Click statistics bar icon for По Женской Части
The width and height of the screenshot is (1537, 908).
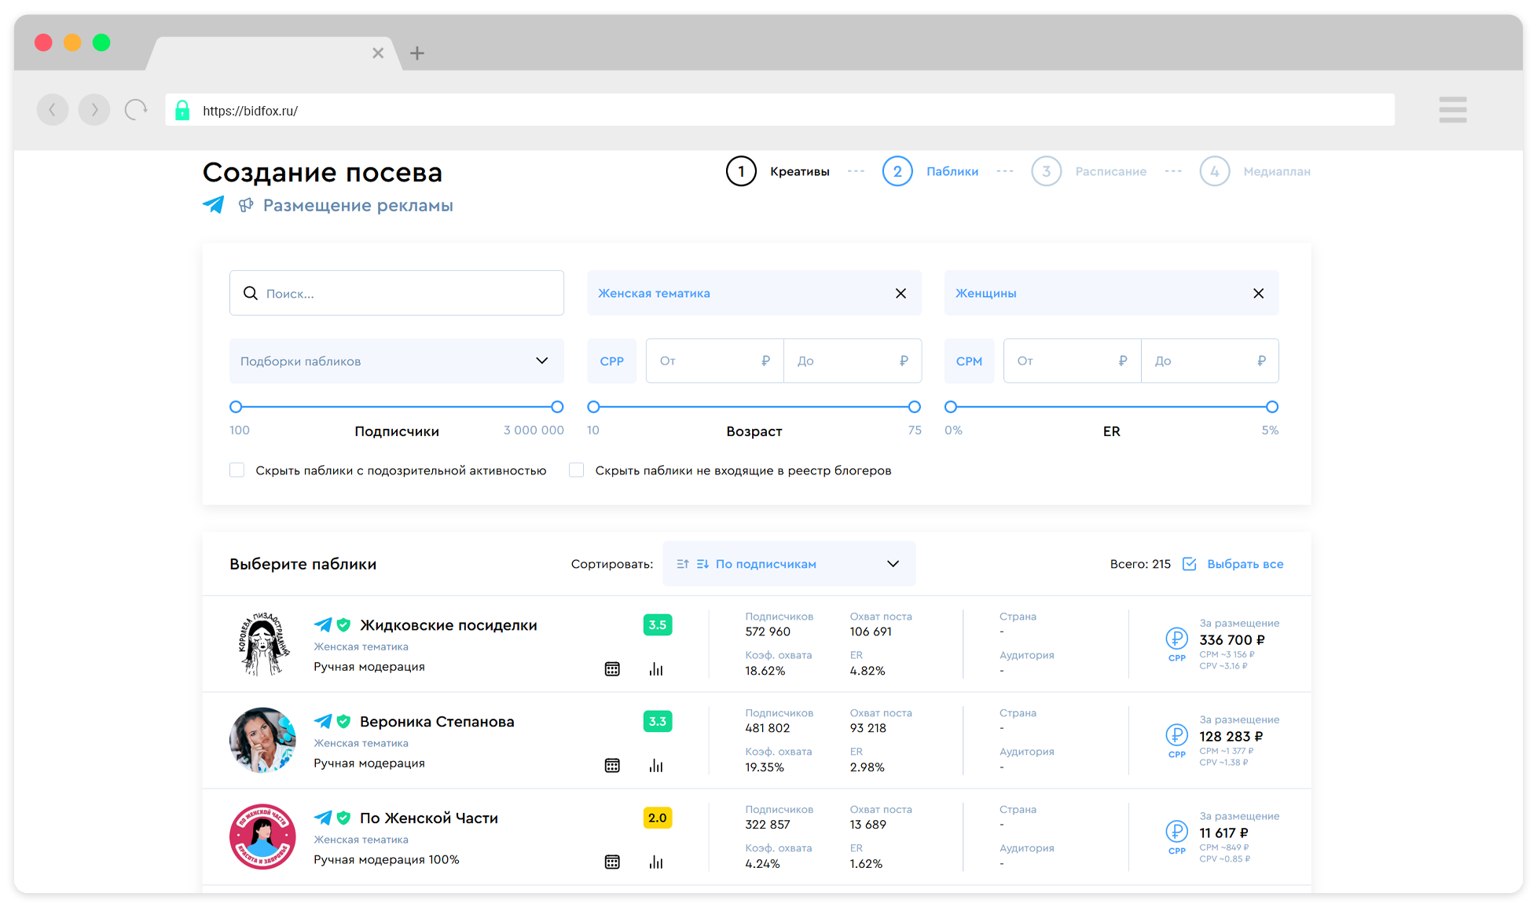click(x=656, y=862)
